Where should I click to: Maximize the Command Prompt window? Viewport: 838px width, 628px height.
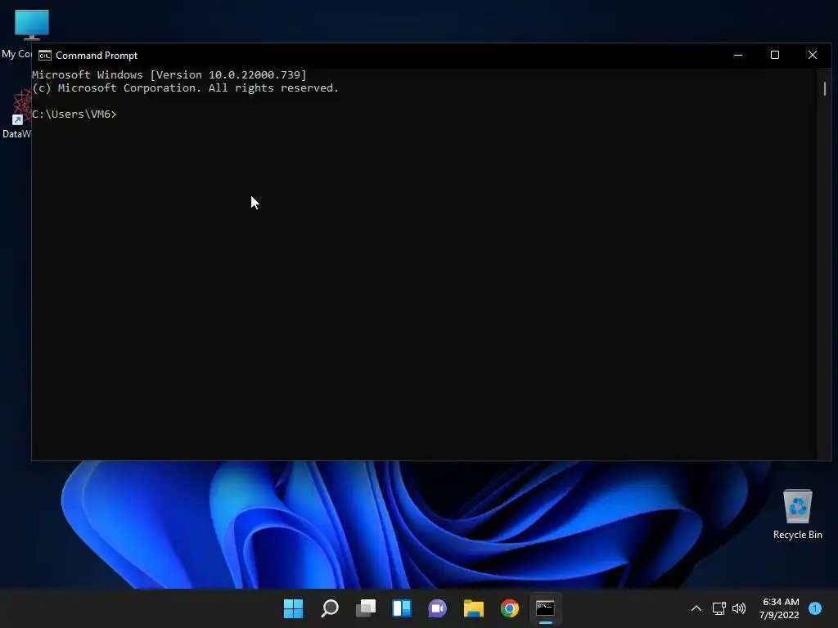(775, 55)
